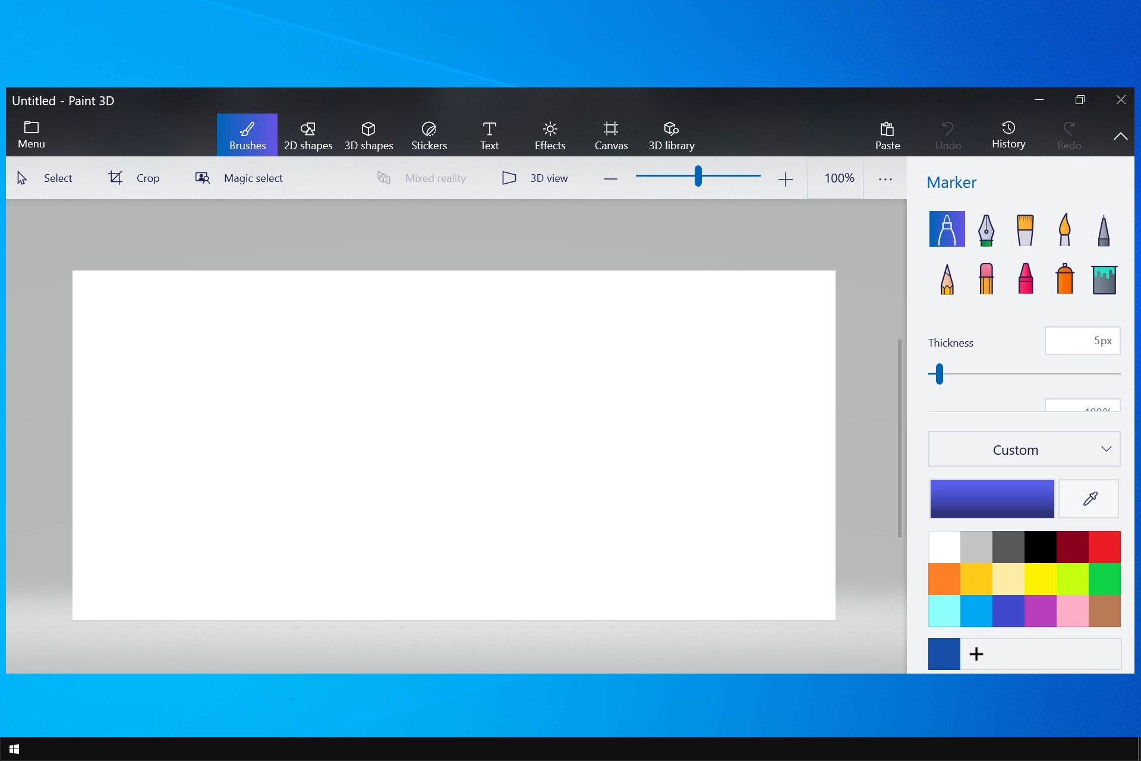Open the Menu folder button
The height and width of the screenshot is (761, 1141).
click(31, 135)
